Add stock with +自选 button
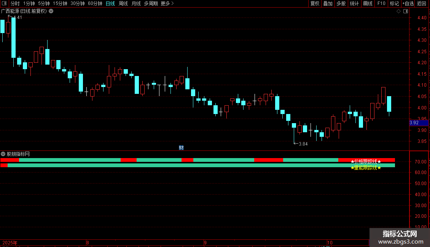The width and height of the screenshot is (430, 247). pyautogui.click(x=408, y=3)
